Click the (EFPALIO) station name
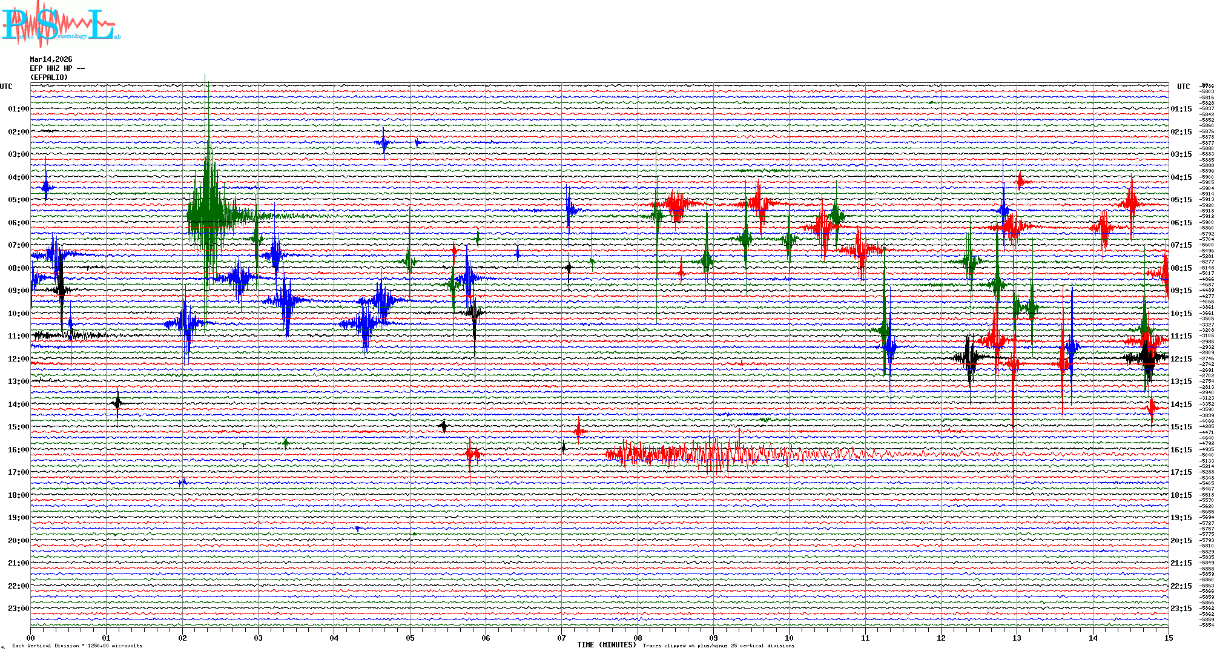Image resolution: width=1217 pixels, height=654 pixels. [49, 78]
